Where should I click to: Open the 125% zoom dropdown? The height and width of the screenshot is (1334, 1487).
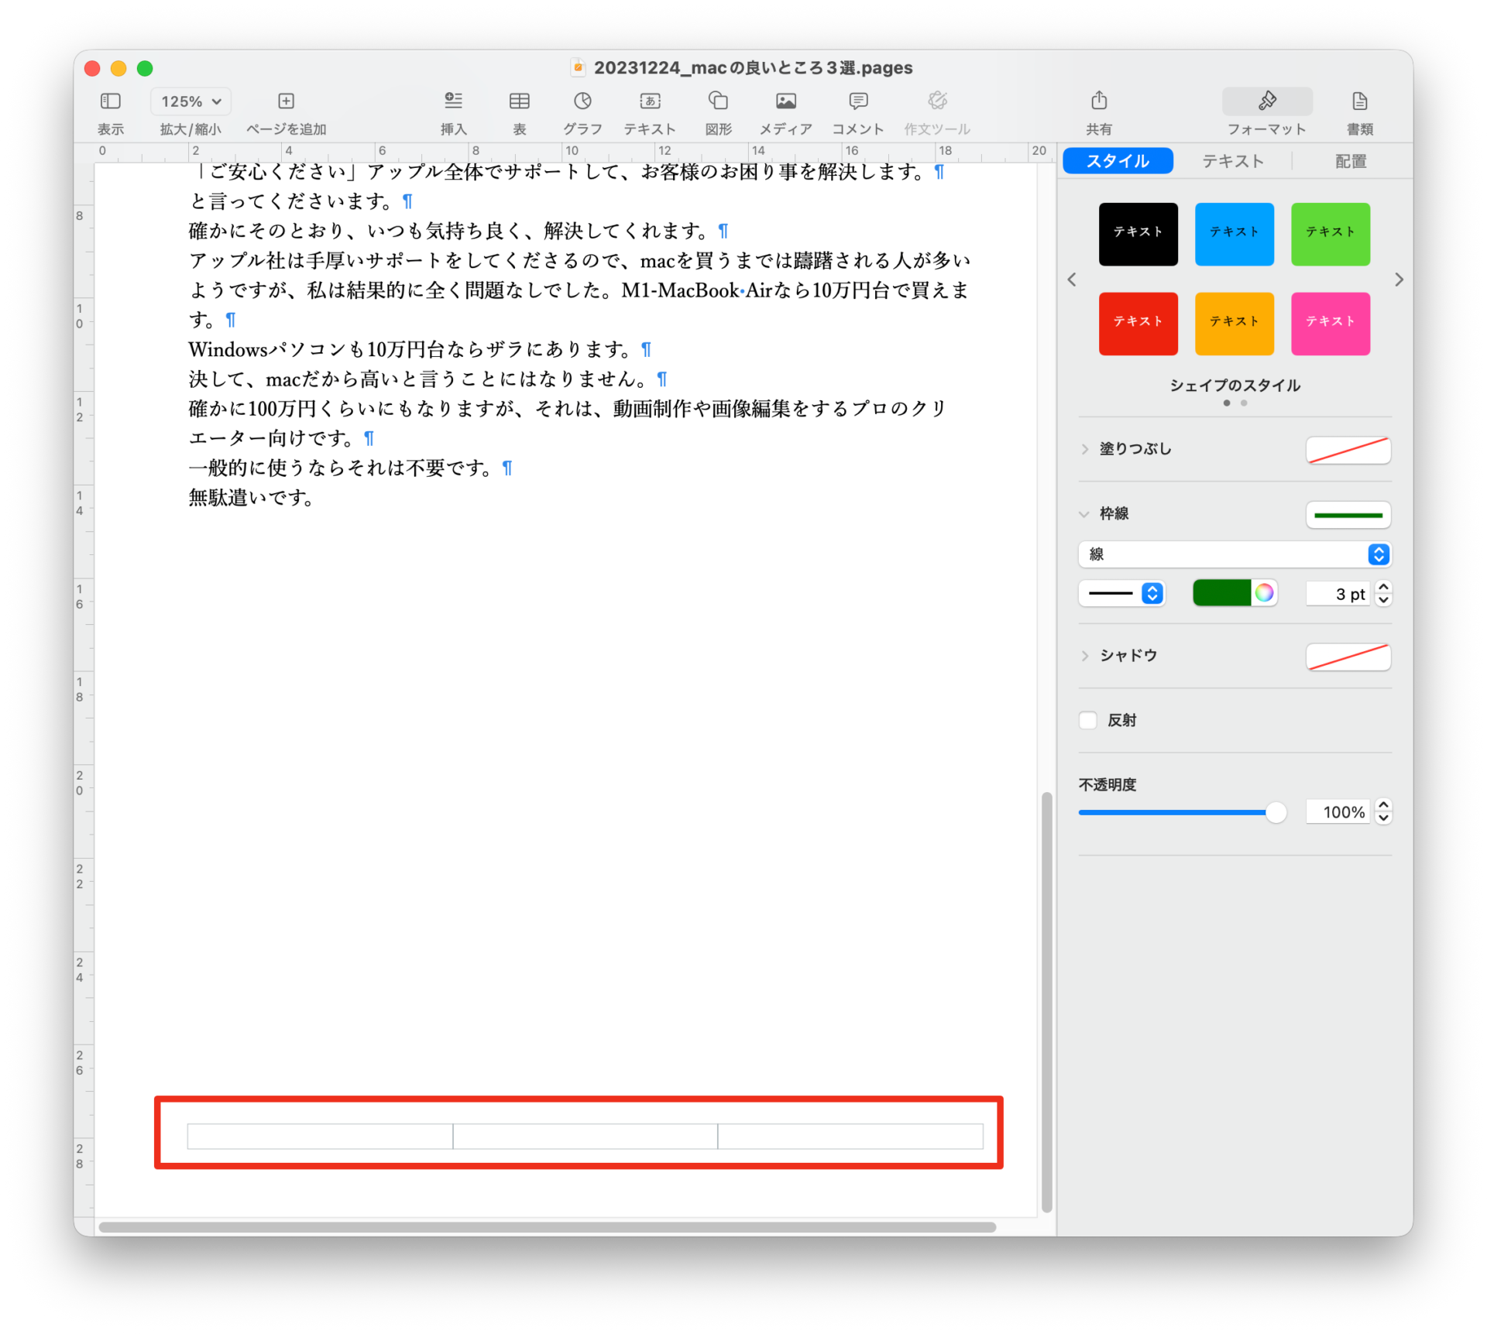[191, 101]
